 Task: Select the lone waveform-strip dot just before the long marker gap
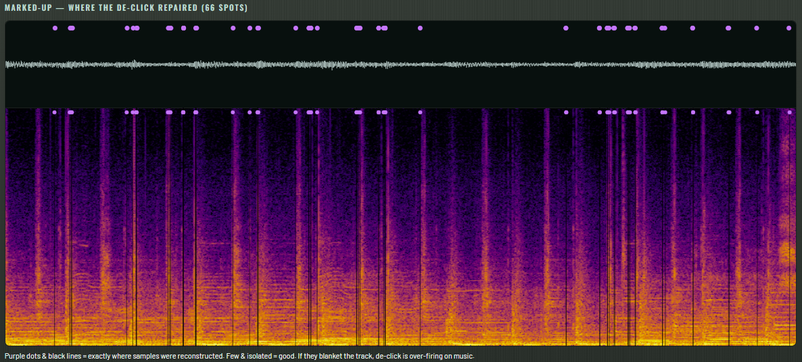[x=421, y=28]
